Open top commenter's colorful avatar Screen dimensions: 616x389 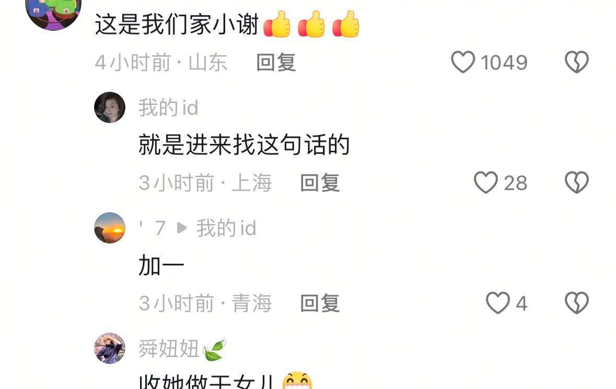[x=53, y=12]
